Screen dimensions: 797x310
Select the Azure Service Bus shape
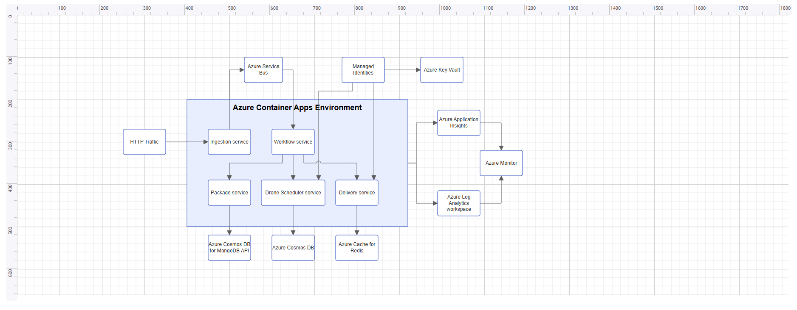(263, 70)
